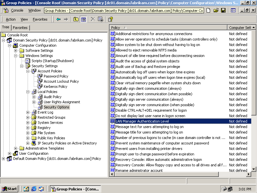
Task: Click the Save console disk icon
Action: (x=223, y=10)
